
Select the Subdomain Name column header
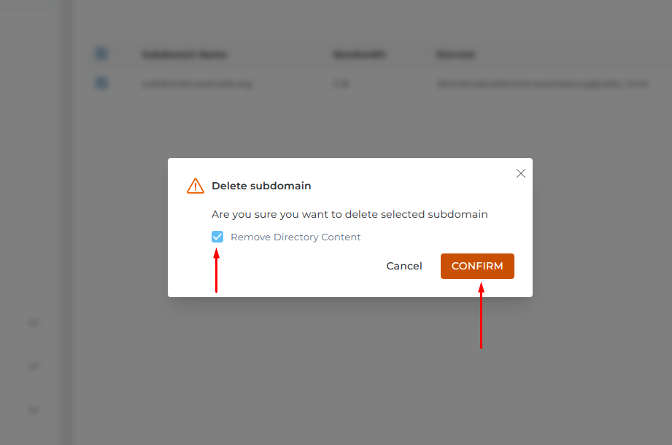click(x=183, y=54)
